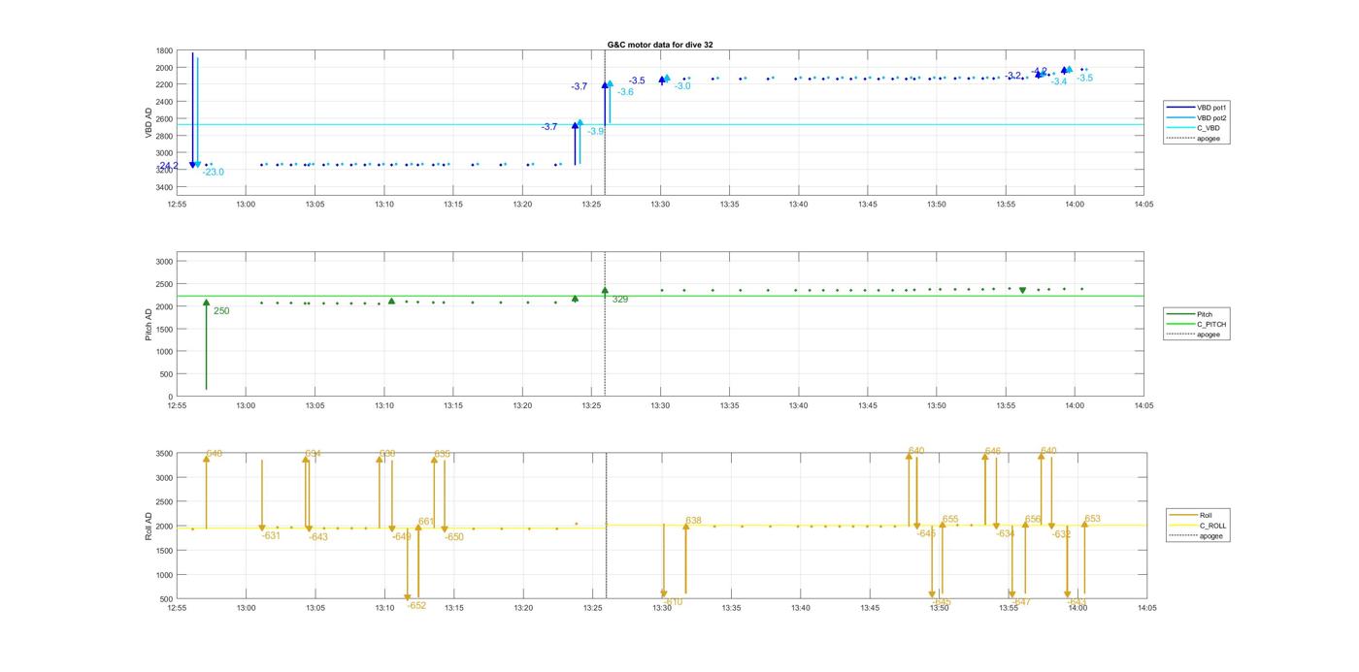Click the '-3.6' VBD data label

pos(625,92)
